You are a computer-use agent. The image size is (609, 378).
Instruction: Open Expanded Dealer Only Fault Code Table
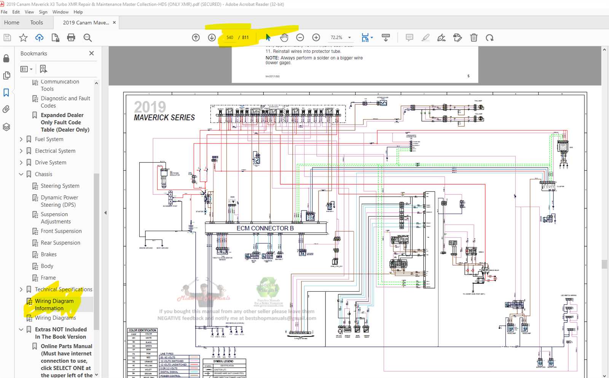pyautogui.click(x=65, y=122)
